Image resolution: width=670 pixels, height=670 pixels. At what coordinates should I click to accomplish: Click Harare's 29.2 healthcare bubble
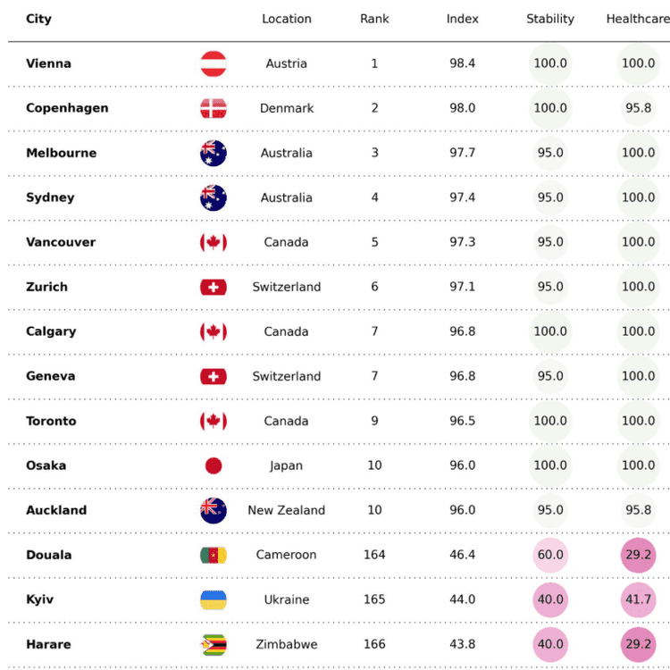638,644
